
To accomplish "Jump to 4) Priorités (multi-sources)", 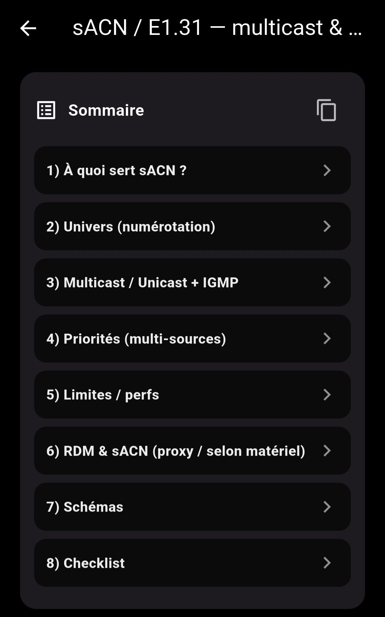I will pyautogui.click(x=136, y=339).
